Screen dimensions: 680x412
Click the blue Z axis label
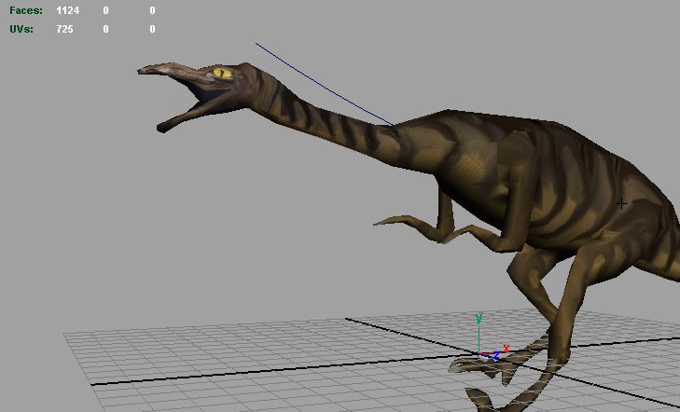click(x=495, y=356)
